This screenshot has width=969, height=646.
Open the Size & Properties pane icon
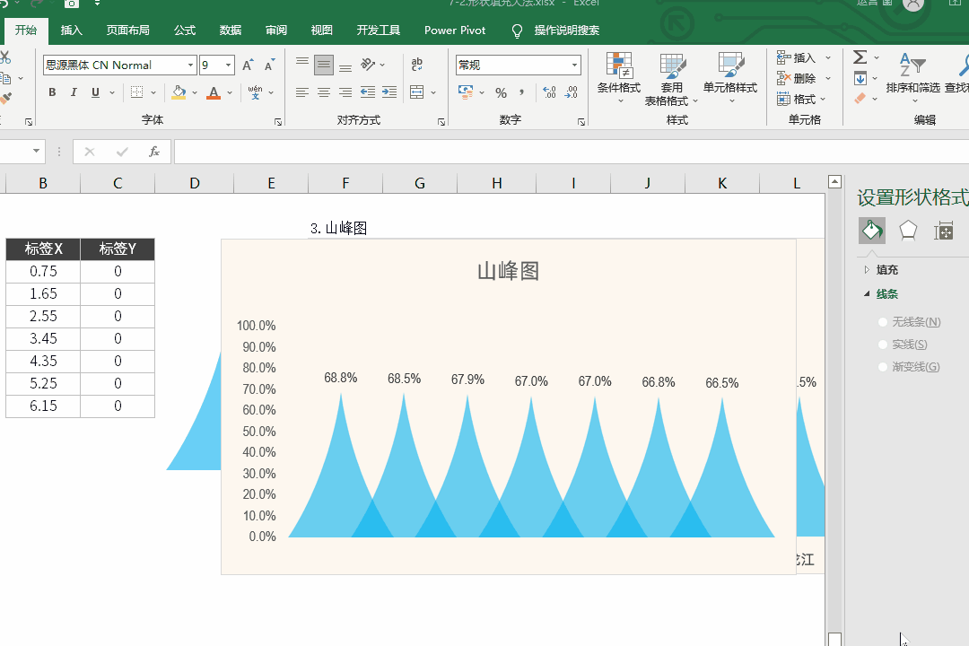coord(943,231)
